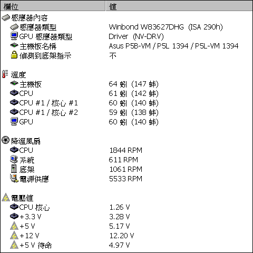Screen dimensions: 253x253
Task: Click the Asus P5B-VM motherboard name value
Action: (x=173, y=46)
